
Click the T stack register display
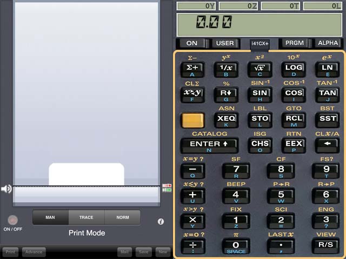tap(281, 6)
